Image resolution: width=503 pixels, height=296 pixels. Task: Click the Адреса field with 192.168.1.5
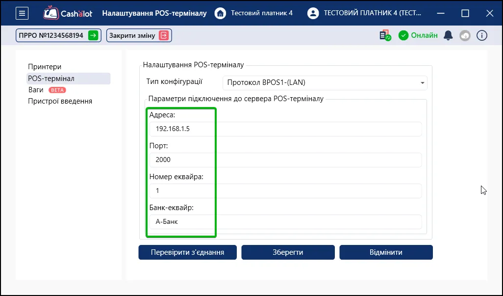tap(285, 129)
